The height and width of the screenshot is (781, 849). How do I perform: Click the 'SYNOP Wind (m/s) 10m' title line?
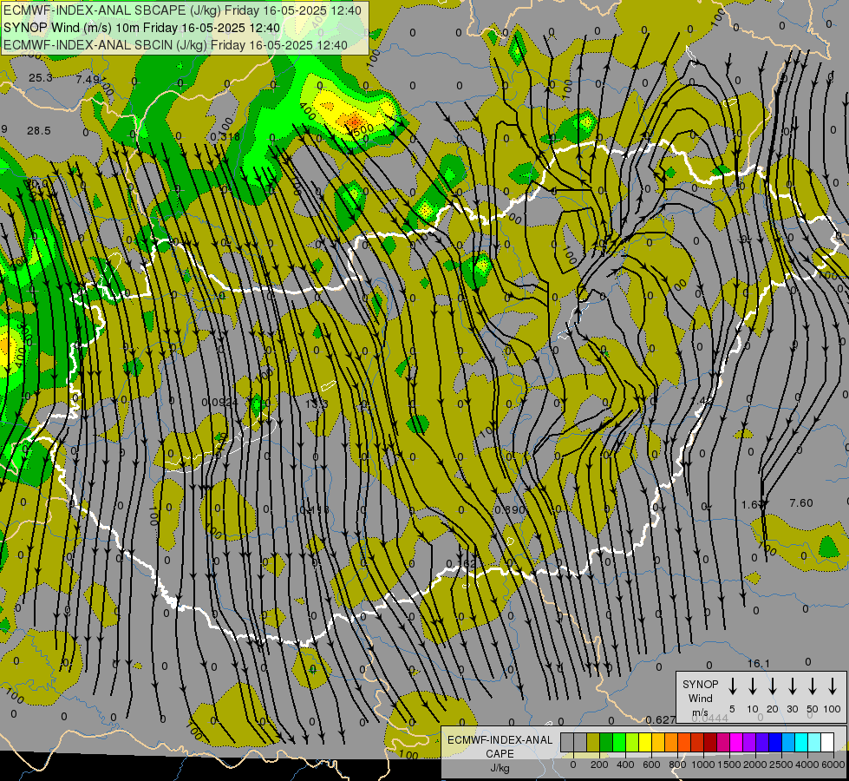point(142,28)
